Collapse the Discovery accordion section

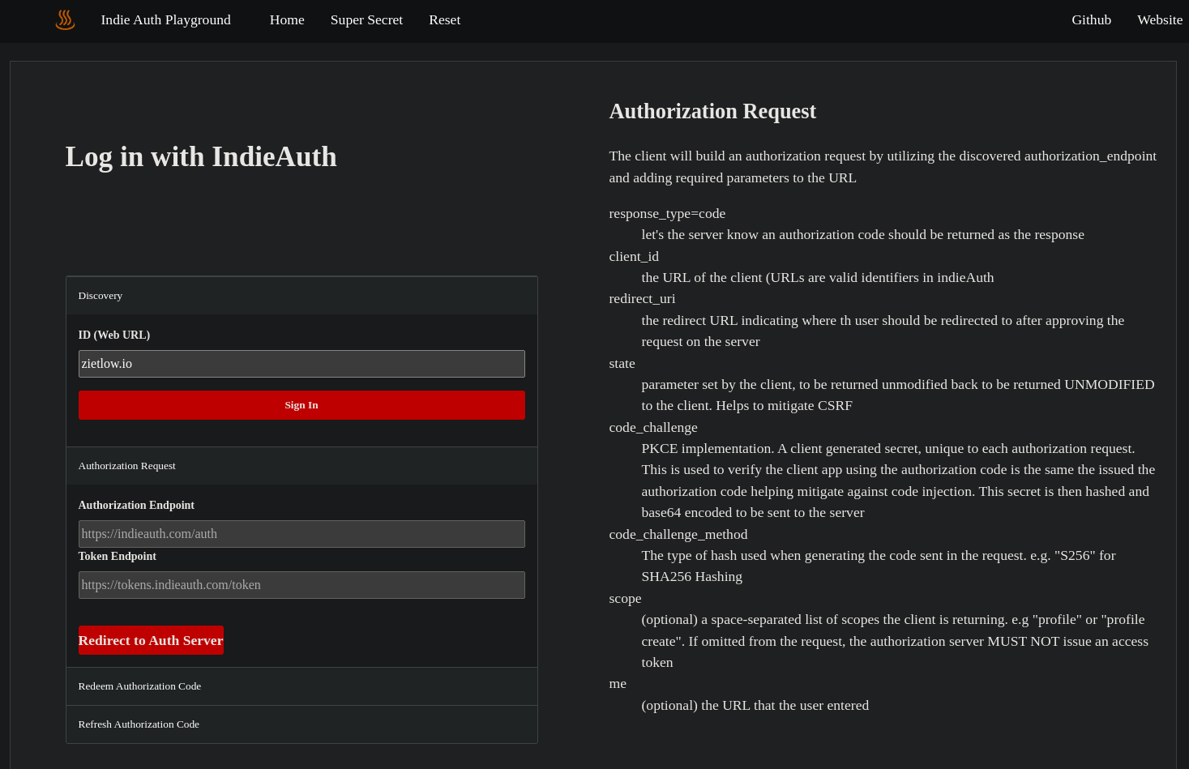click(302, 296)
